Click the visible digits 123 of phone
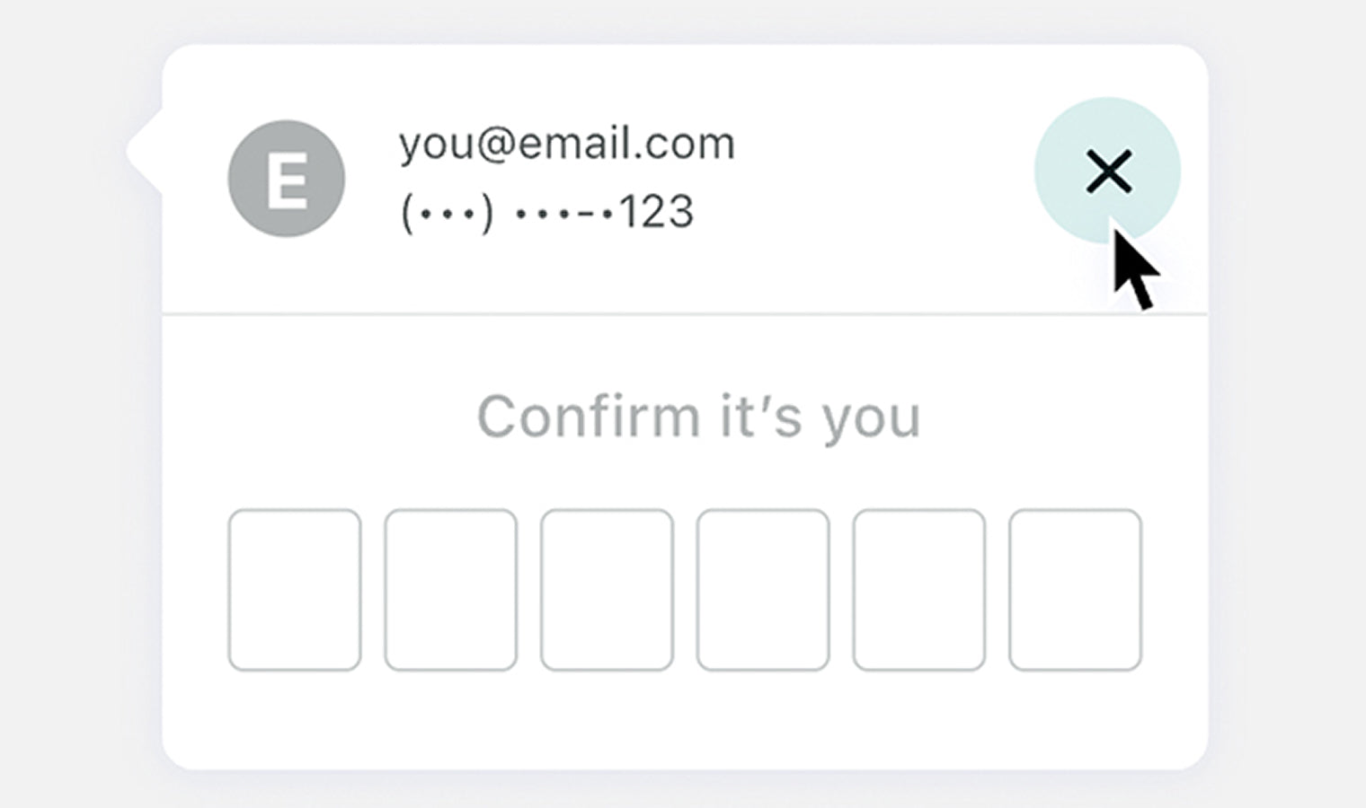The height and width of the screenshot is (808, 1366). pos(657,213)
